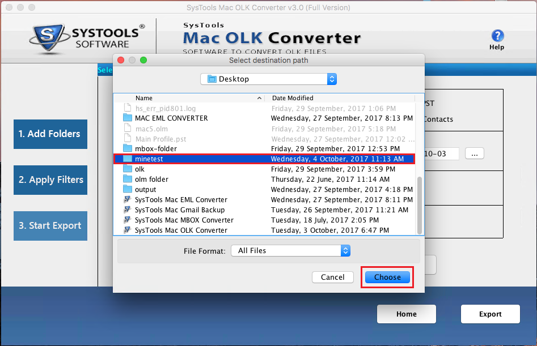Select the mbox-folder folder icon
The image size is (537, 346).
(x=128, y=148)
